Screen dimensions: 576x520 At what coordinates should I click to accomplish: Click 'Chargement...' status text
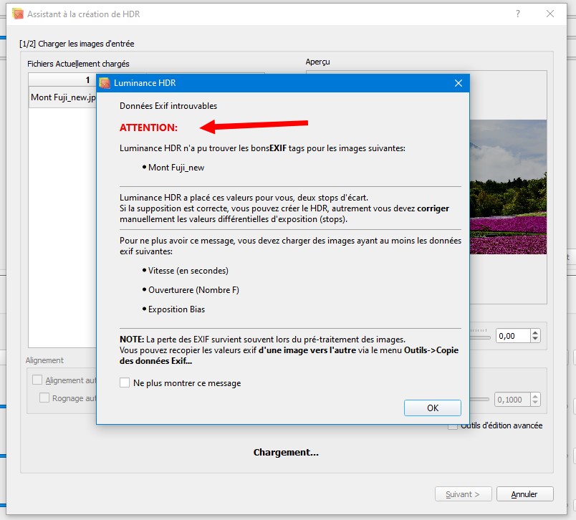(x=286, y=452)
